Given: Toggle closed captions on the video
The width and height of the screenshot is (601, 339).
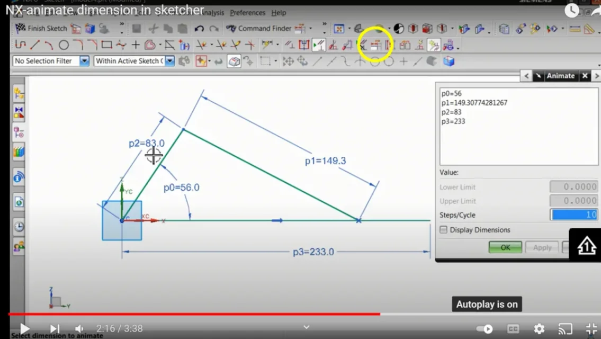Looking at the screenshot, I should [513, 329].
